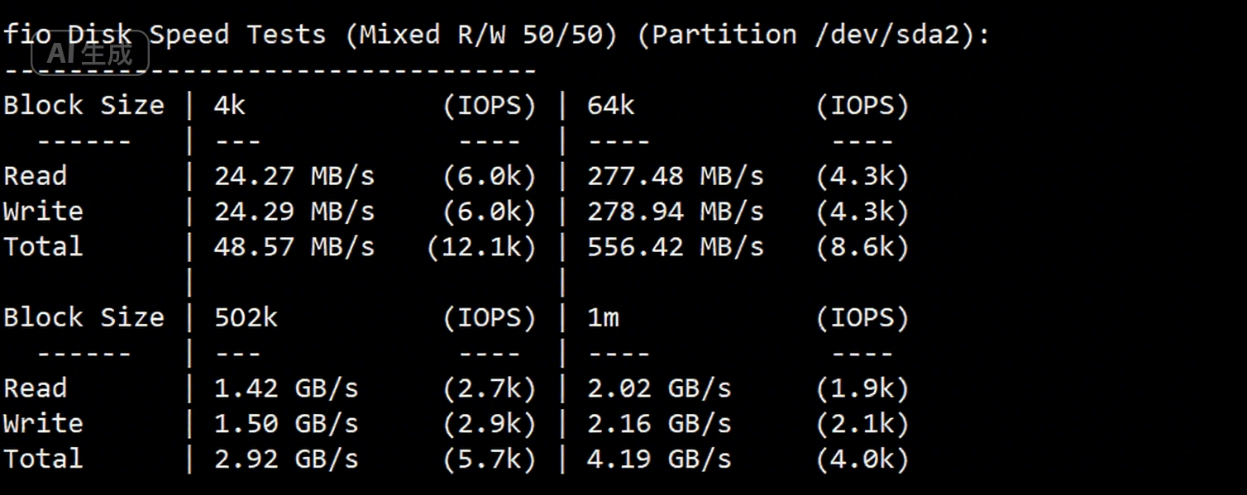Image resolution: width=1247 pixels, height=495 pixels.
Task: Click the 278.94 MB/s write value
Action: pos(676,212)
